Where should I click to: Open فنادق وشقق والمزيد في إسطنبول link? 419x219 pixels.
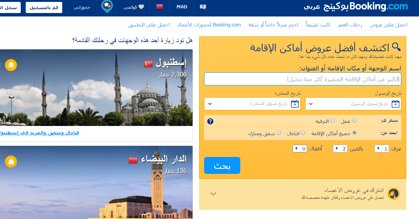pyautogui.click(x=39, y=132)
